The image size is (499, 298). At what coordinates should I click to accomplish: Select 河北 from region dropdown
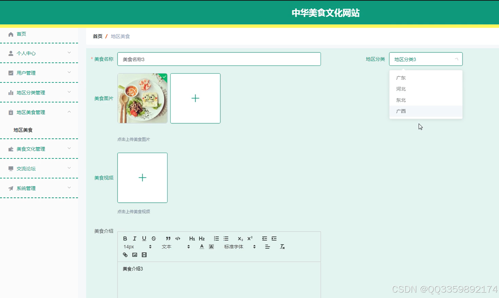tap(426, 89)
